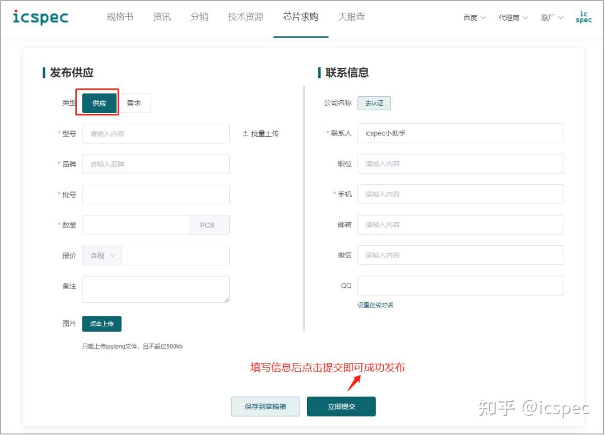
Task: Open the 天眼查 tab
Action: pos(351,17)
